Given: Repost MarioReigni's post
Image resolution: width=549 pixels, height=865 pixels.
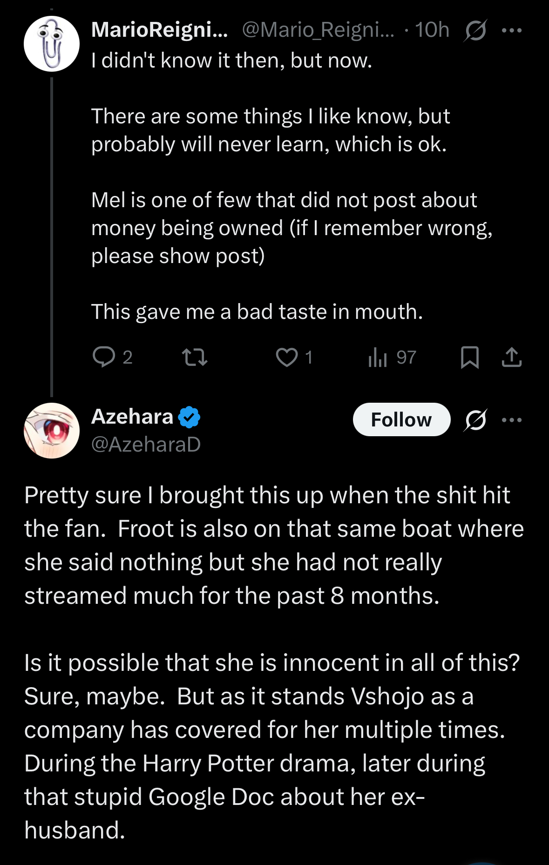Looking at the screenshot, I should pos(194,357).
